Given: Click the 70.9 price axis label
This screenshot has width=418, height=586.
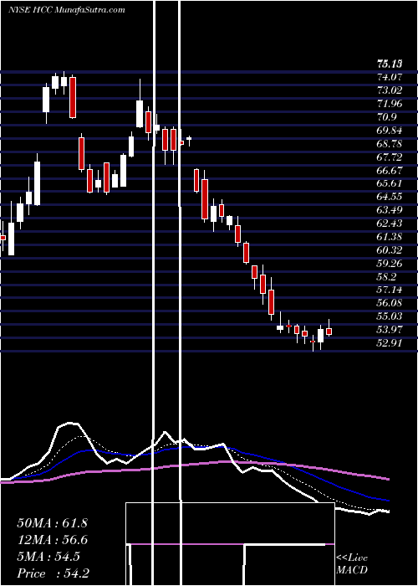Looking at the screenshot, I should coord(386,117).
